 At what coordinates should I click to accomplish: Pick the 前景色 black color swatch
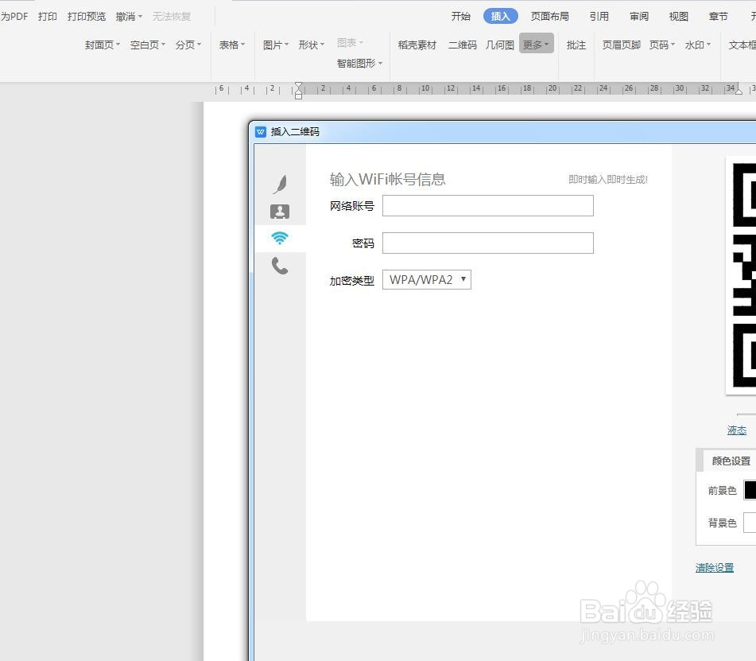pos(750,490)
